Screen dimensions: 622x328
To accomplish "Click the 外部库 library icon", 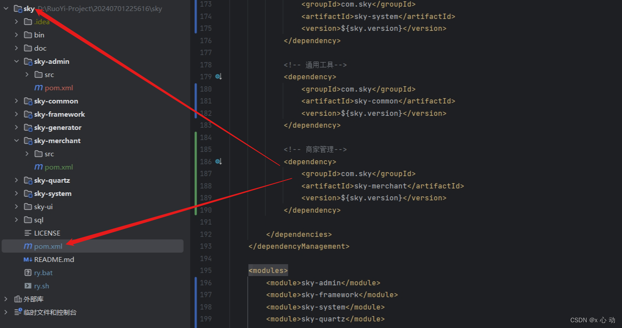I will 18,299.
